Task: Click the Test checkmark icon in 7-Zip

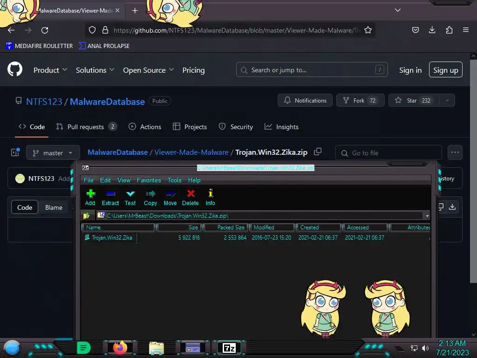Action: pos(130,193)
